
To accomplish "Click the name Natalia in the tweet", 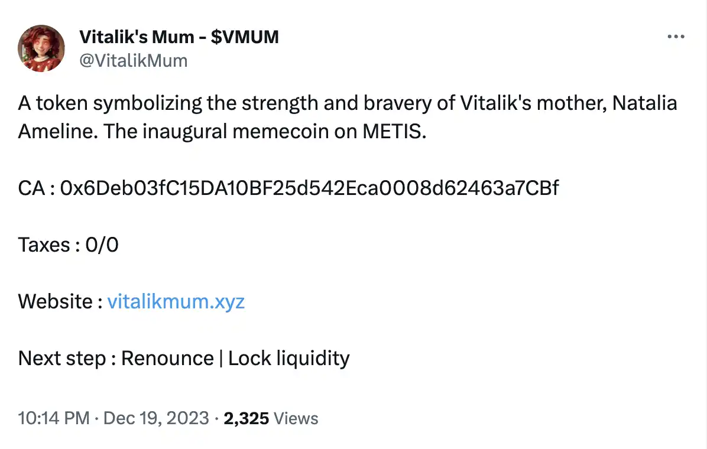I will 644,104.
